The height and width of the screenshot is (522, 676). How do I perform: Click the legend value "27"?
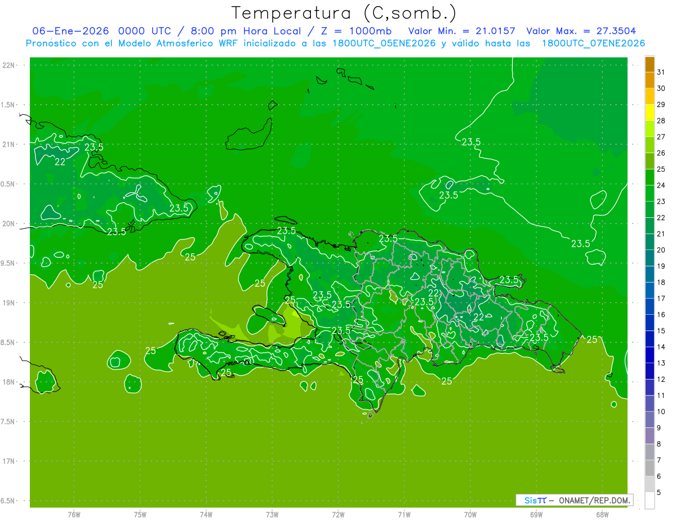[x=661, y=137]
